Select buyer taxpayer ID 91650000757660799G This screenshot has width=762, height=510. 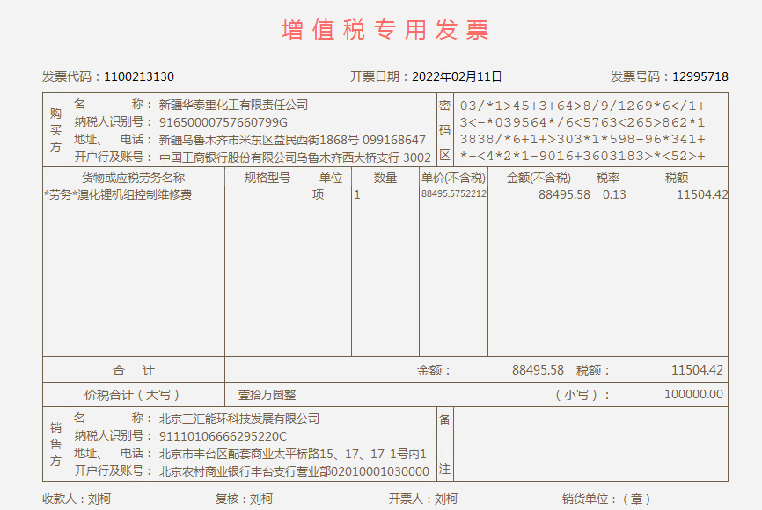(x=223, y=122)
